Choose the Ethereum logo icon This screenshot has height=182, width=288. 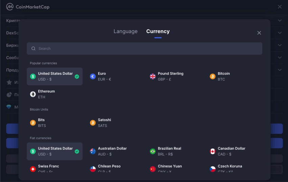pos(33,94)
